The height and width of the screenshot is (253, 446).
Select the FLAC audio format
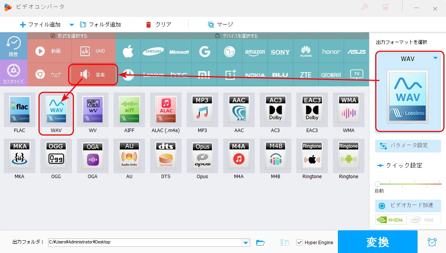(x=19, y=110)
